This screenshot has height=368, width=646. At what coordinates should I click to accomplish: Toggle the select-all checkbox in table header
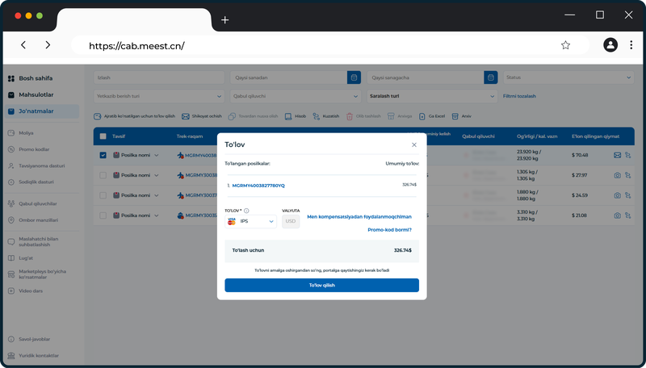click(103, 136)
